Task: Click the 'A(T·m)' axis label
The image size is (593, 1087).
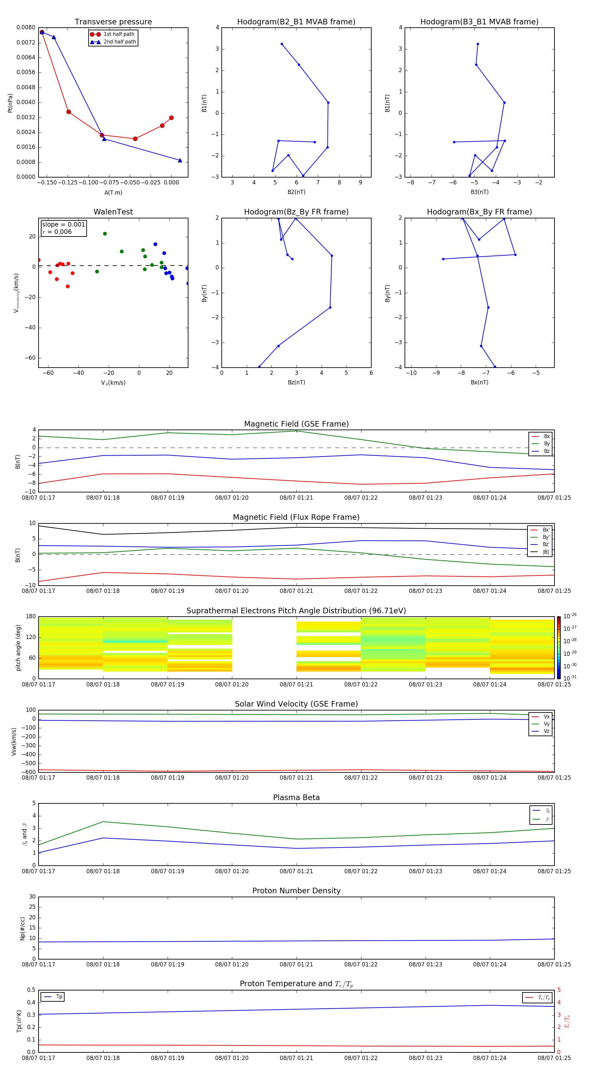Action: (x=113, y=192)
